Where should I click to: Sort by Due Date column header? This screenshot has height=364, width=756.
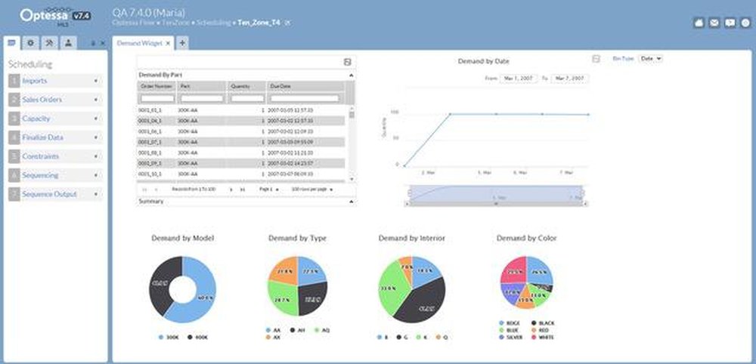point(305,86)
